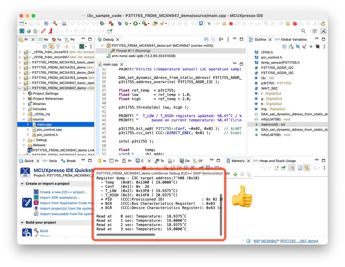This screenshot has height=267, width=345.
Task: Click the MCUXpresso X icon in second toolbar
Action: tap(22, 31)
